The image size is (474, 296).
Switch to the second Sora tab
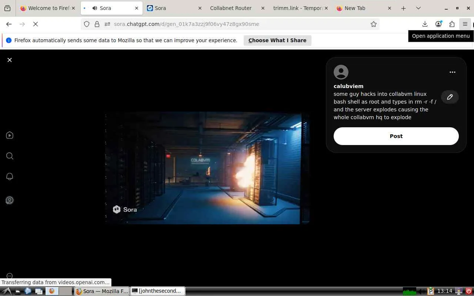point(174,8)
